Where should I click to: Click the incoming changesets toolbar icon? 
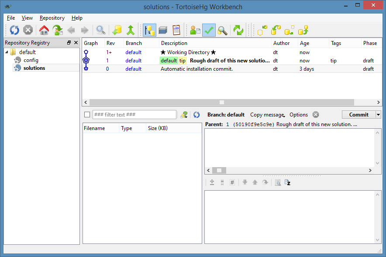[x=262, y=30]
